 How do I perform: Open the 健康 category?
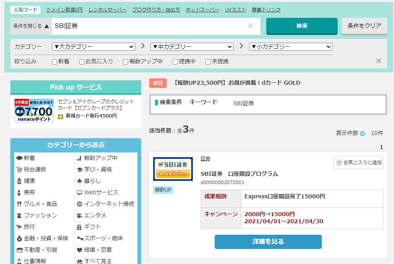[26, 181]
